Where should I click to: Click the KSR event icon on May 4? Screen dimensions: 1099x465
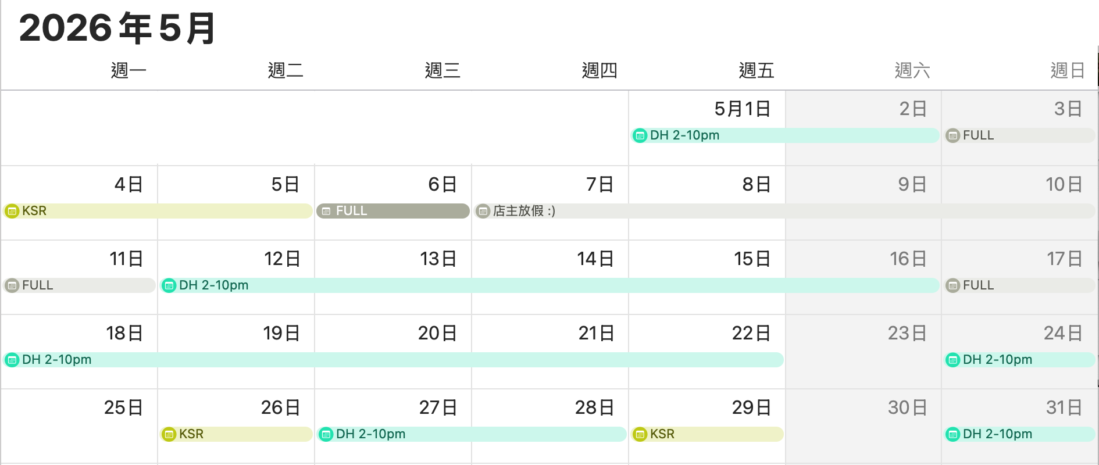pos(12,211)
